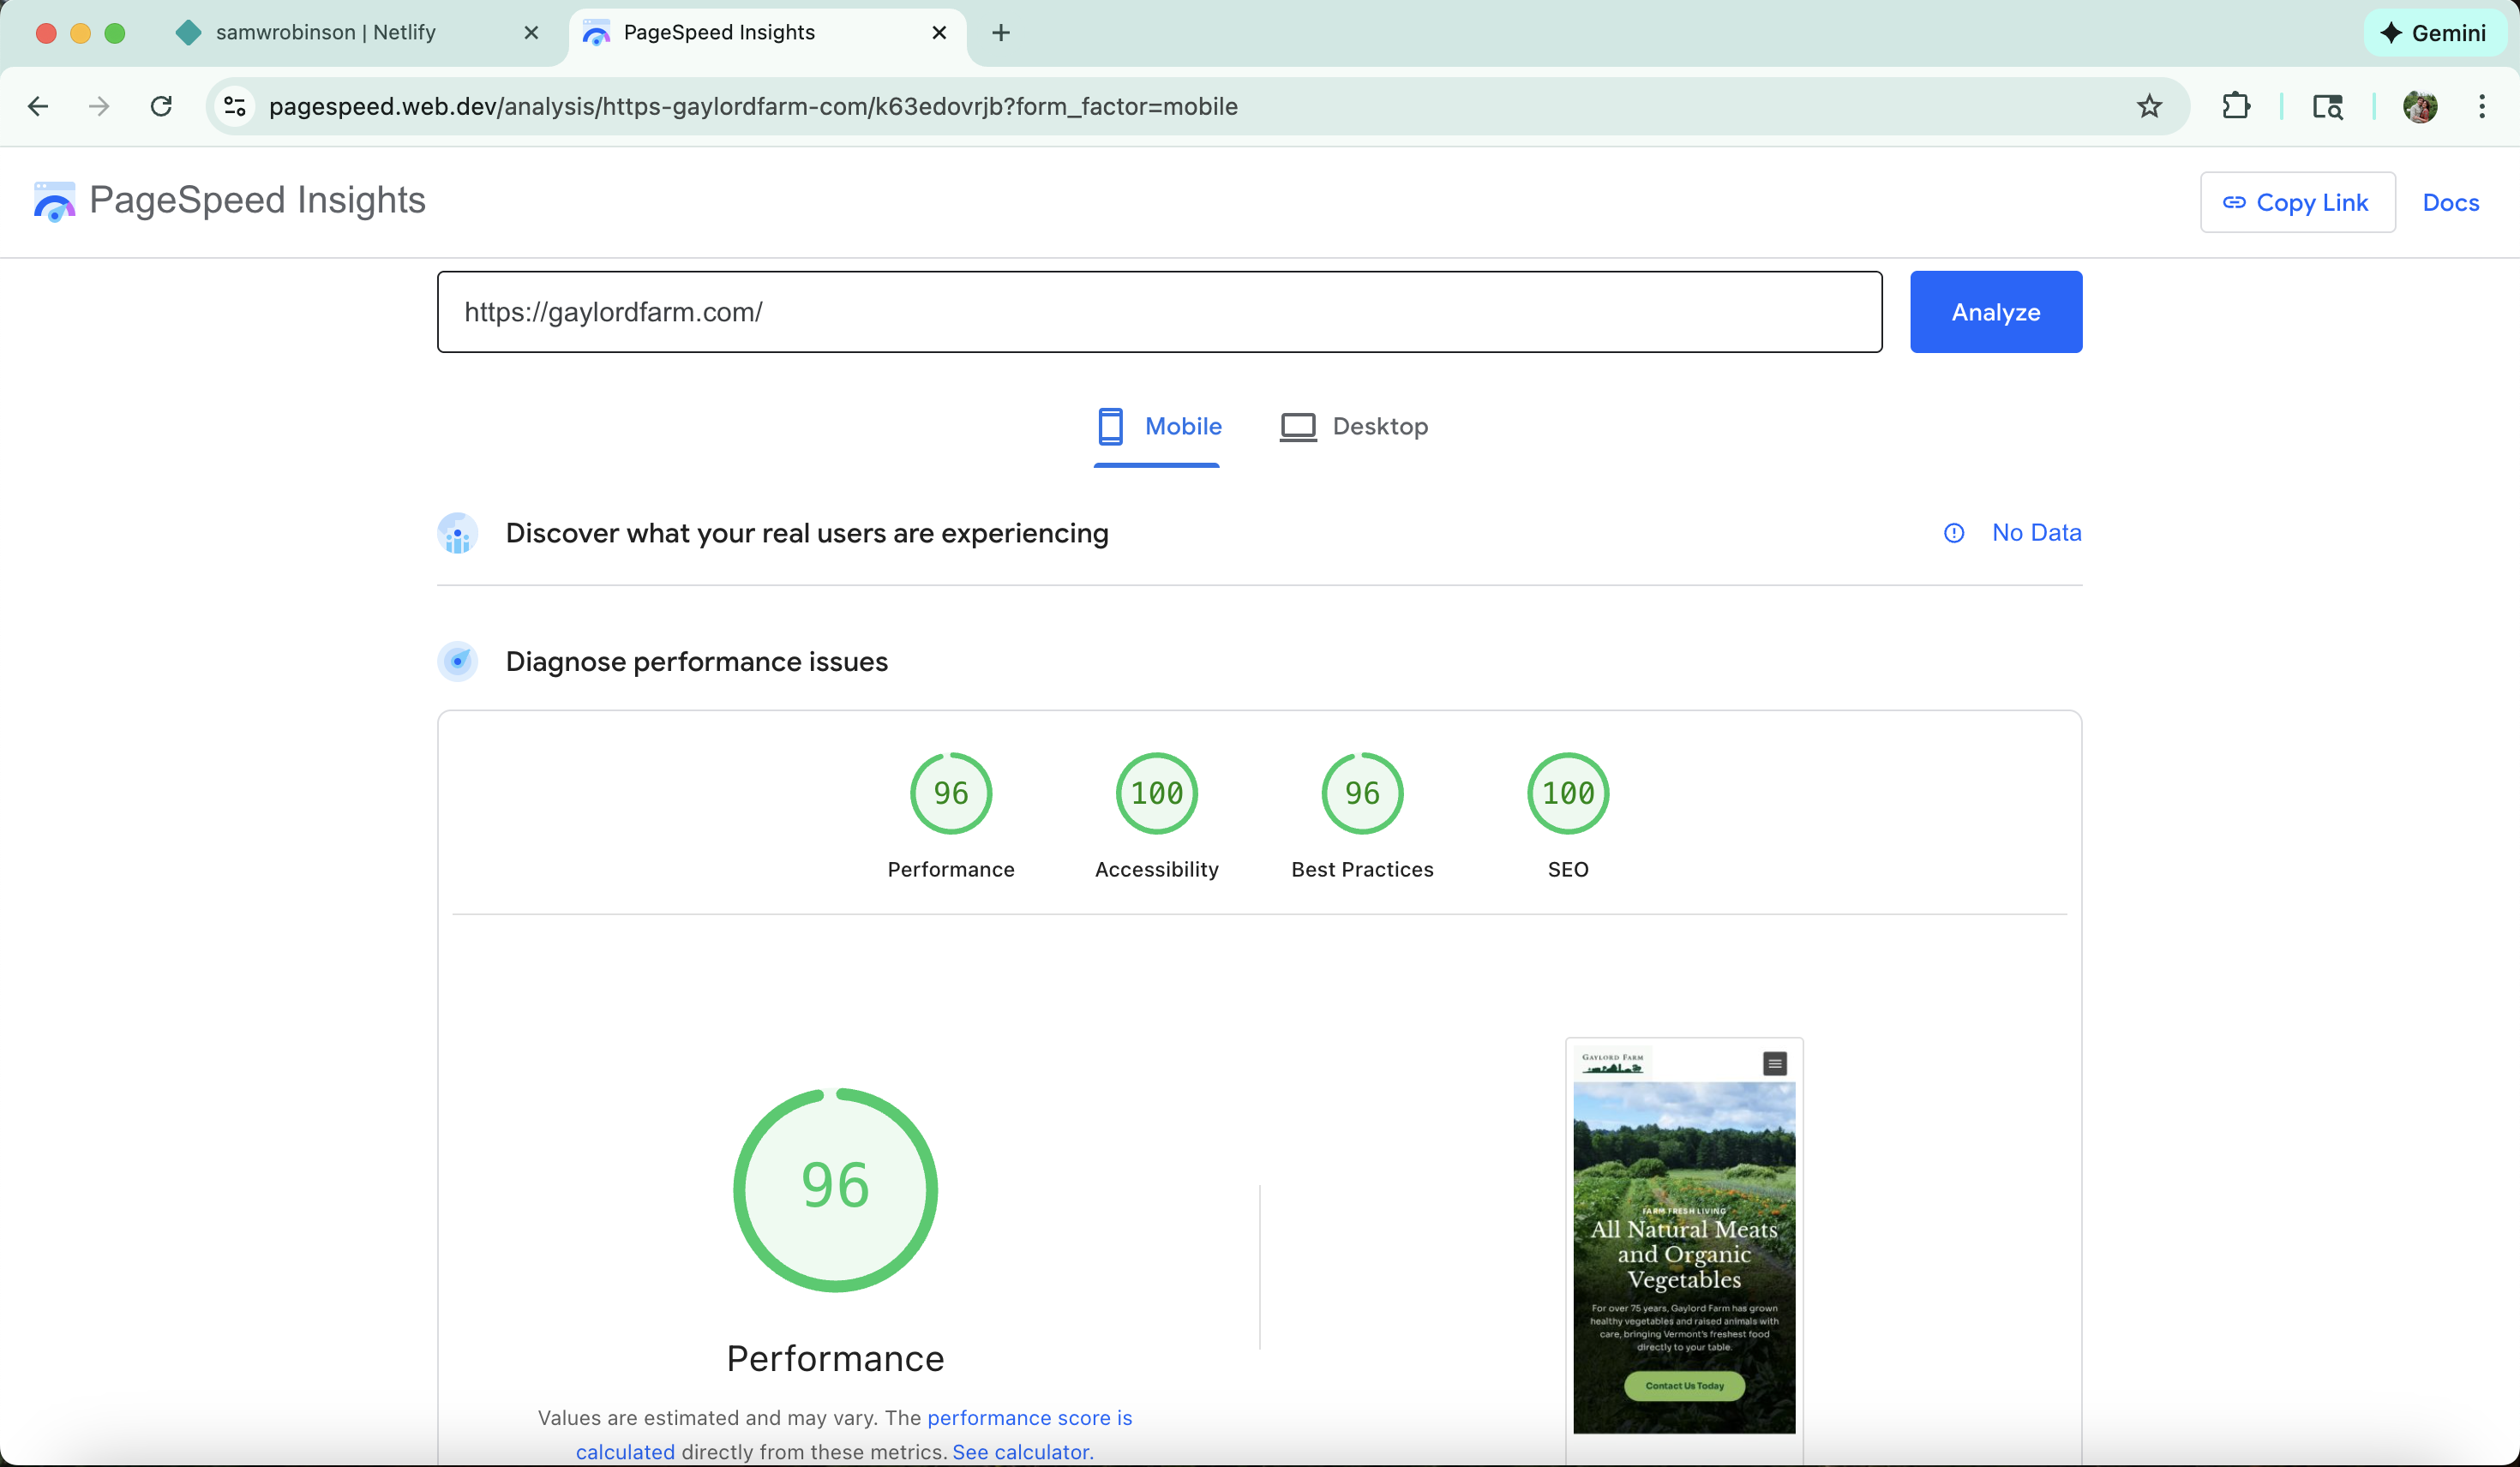This screenshot has width=2520, height=1467.
Task: Switch to the Desktop tab
Action: click(1354, 426)
